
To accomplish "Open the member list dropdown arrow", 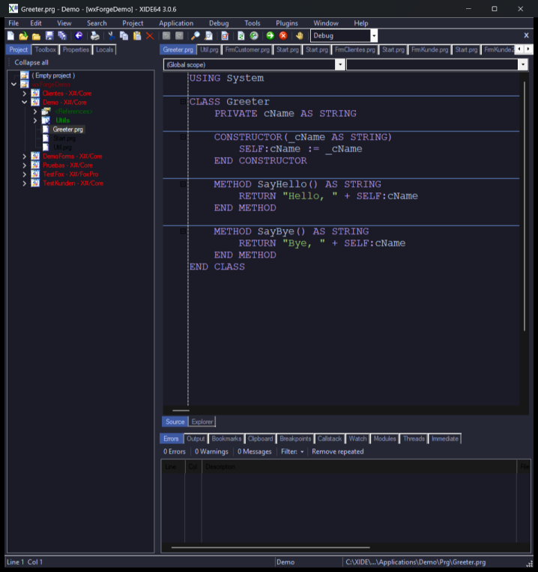I will tap(523, 64).
